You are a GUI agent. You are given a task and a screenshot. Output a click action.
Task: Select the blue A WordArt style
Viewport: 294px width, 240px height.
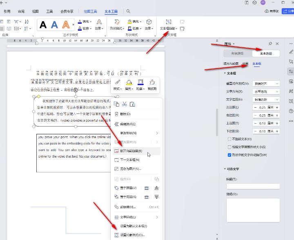coord(54,25)
